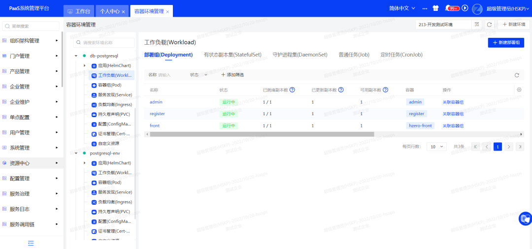Click the help icon next to 已就绪副本数

[292, 90]
